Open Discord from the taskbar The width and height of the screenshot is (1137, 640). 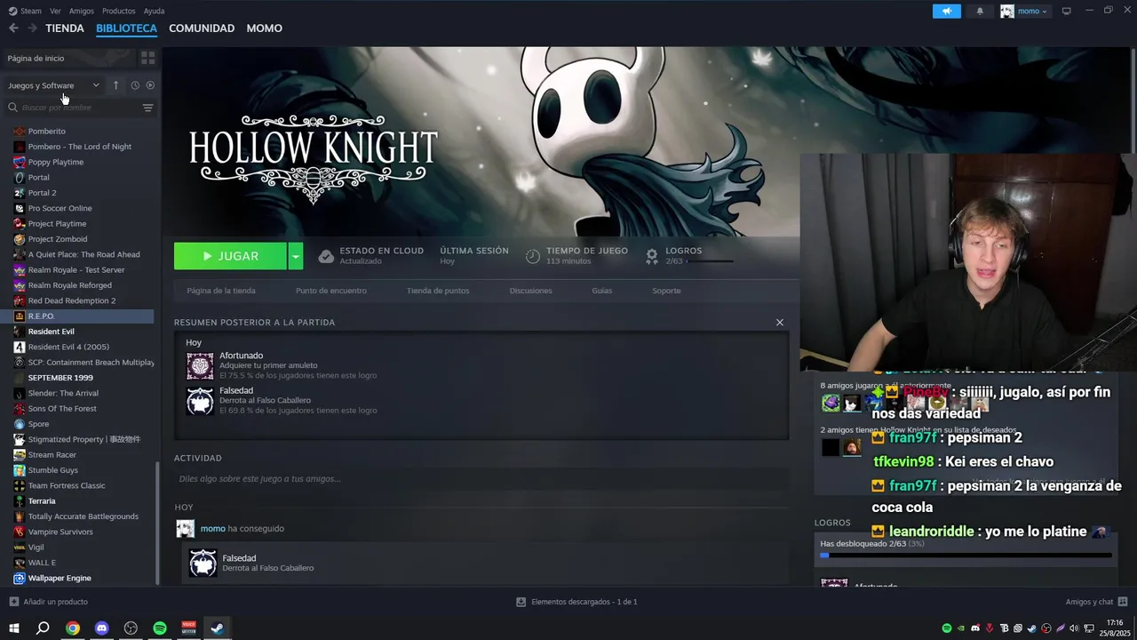click(x=101, y=628)
